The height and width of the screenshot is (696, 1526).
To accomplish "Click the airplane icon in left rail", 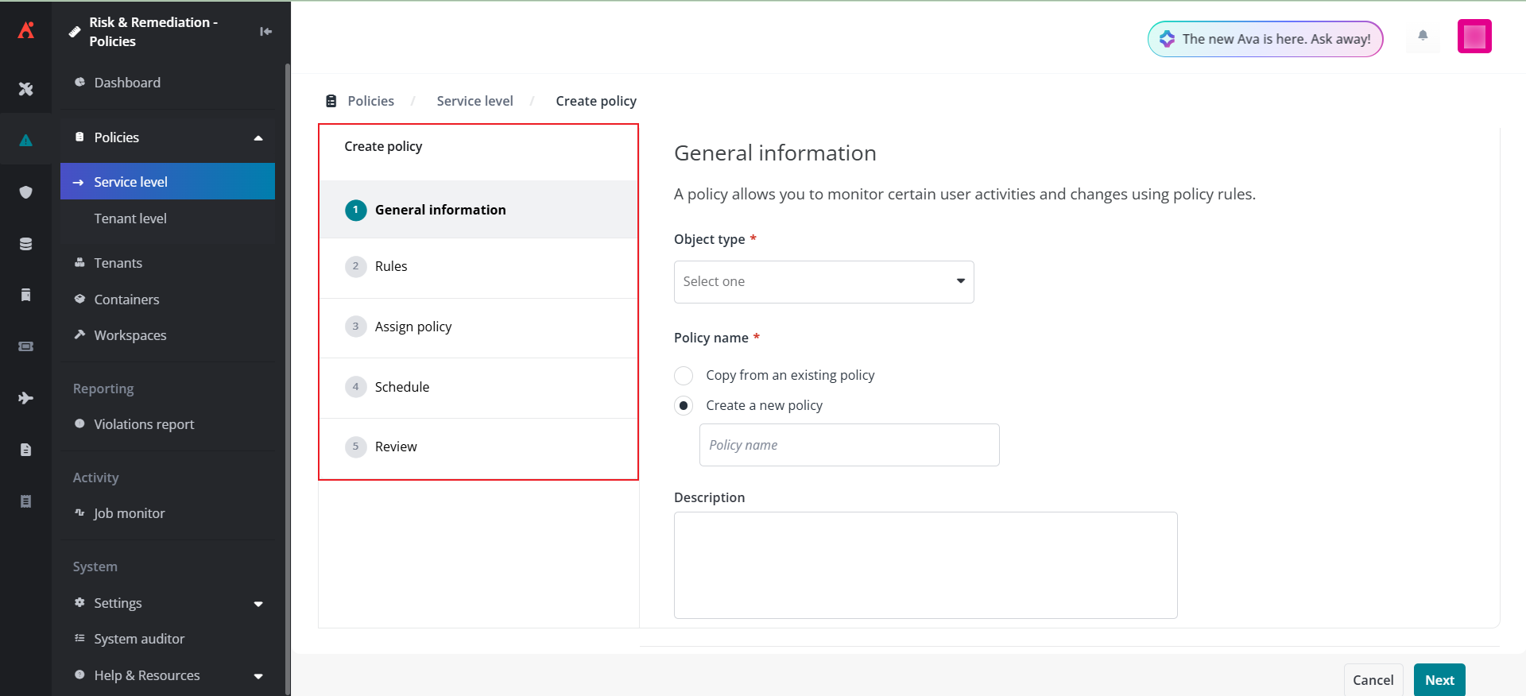I will (x=25, y=398).
